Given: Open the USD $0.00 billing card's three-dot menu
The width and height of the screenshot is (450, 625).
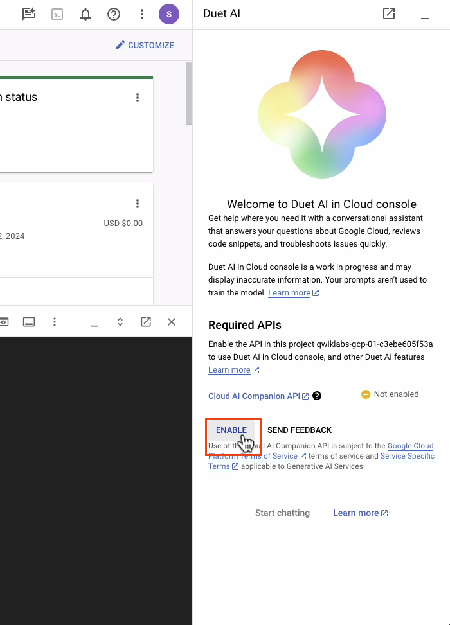Looking at the screenshot, I should pyautogui.click(x=138, y=204).
